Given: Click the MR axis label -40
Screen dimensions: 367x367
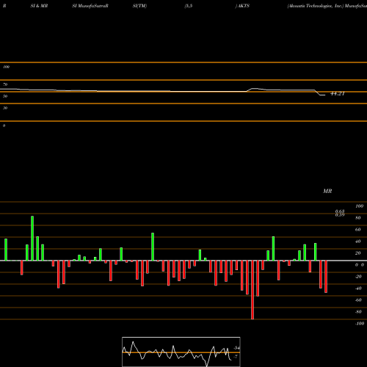Looking at the screenshot, I should coord(358,288).
